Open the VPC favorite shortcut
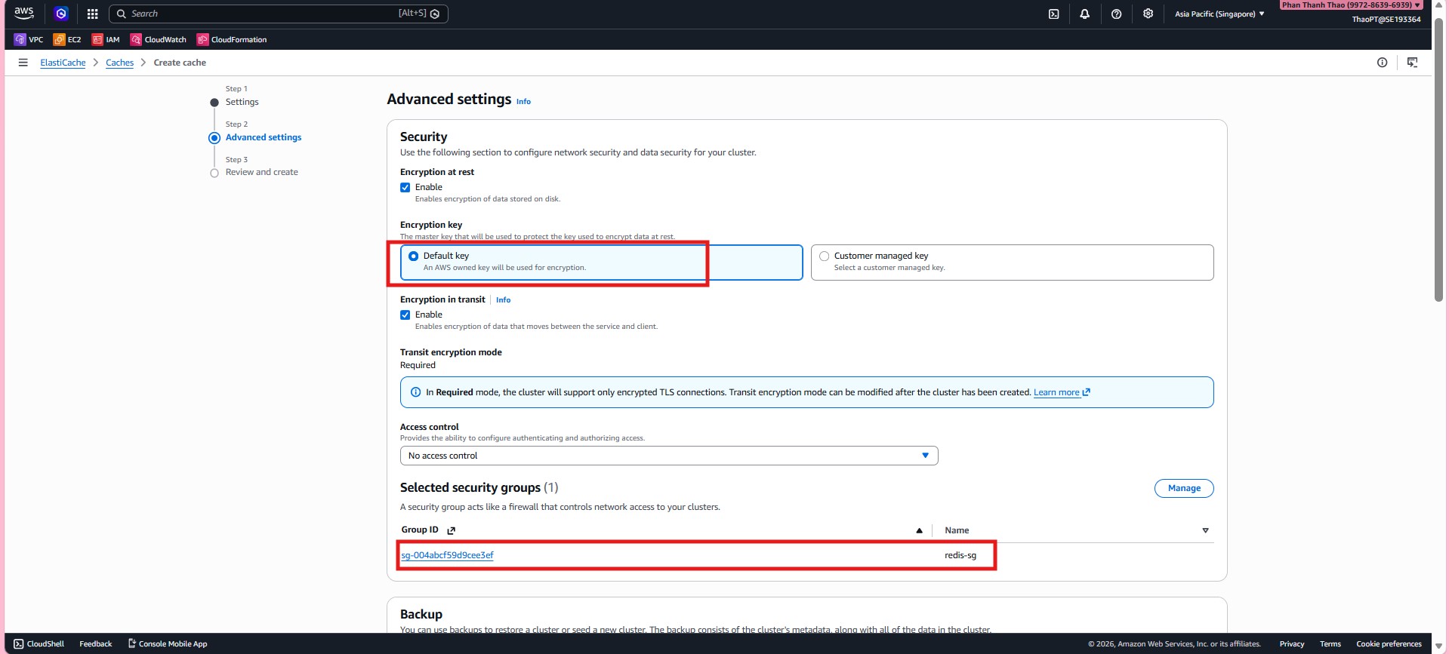The height and width of the screenshot is (654, 1449). (29, 39)
